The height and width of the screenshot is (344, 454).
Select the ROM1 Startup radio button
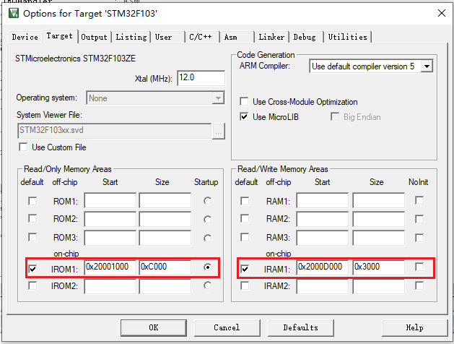pyautogui.click(x=207, y=200)
